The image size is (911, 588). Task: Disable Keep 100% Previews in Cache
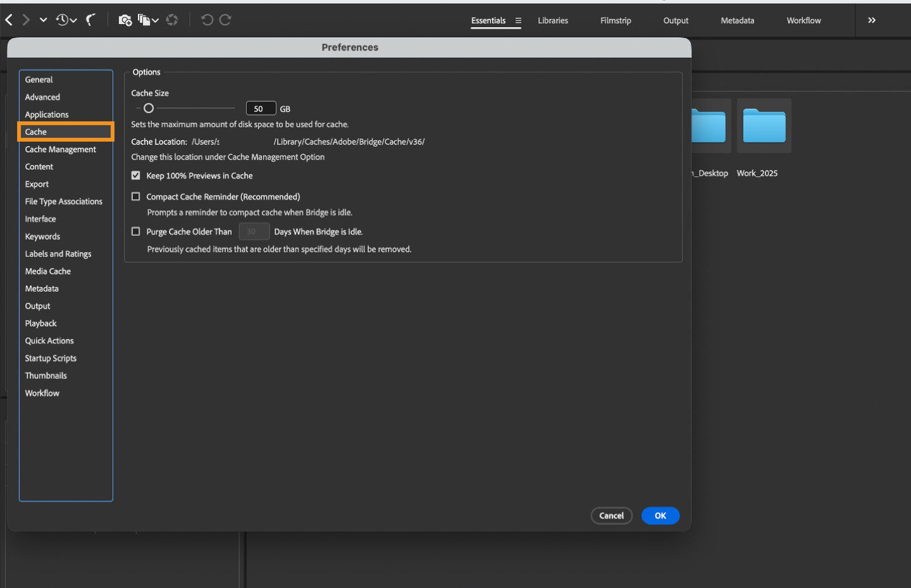pos(136,176)
